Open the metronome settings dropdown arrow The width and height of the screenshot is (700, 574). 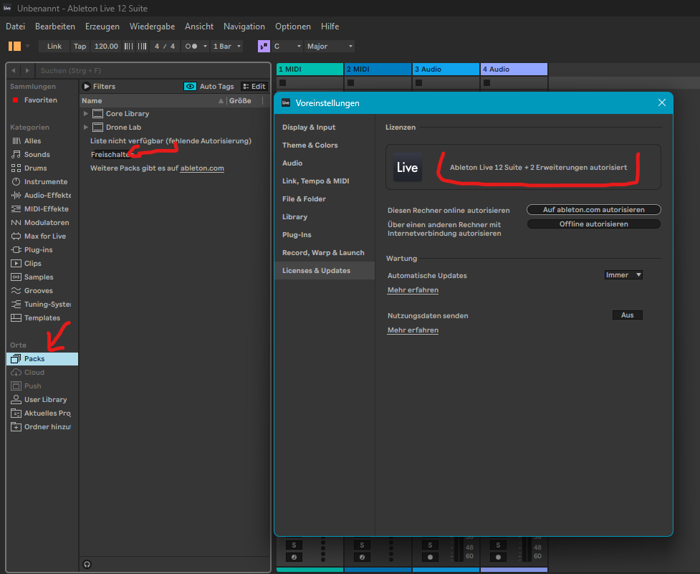[x=205, y=47]
